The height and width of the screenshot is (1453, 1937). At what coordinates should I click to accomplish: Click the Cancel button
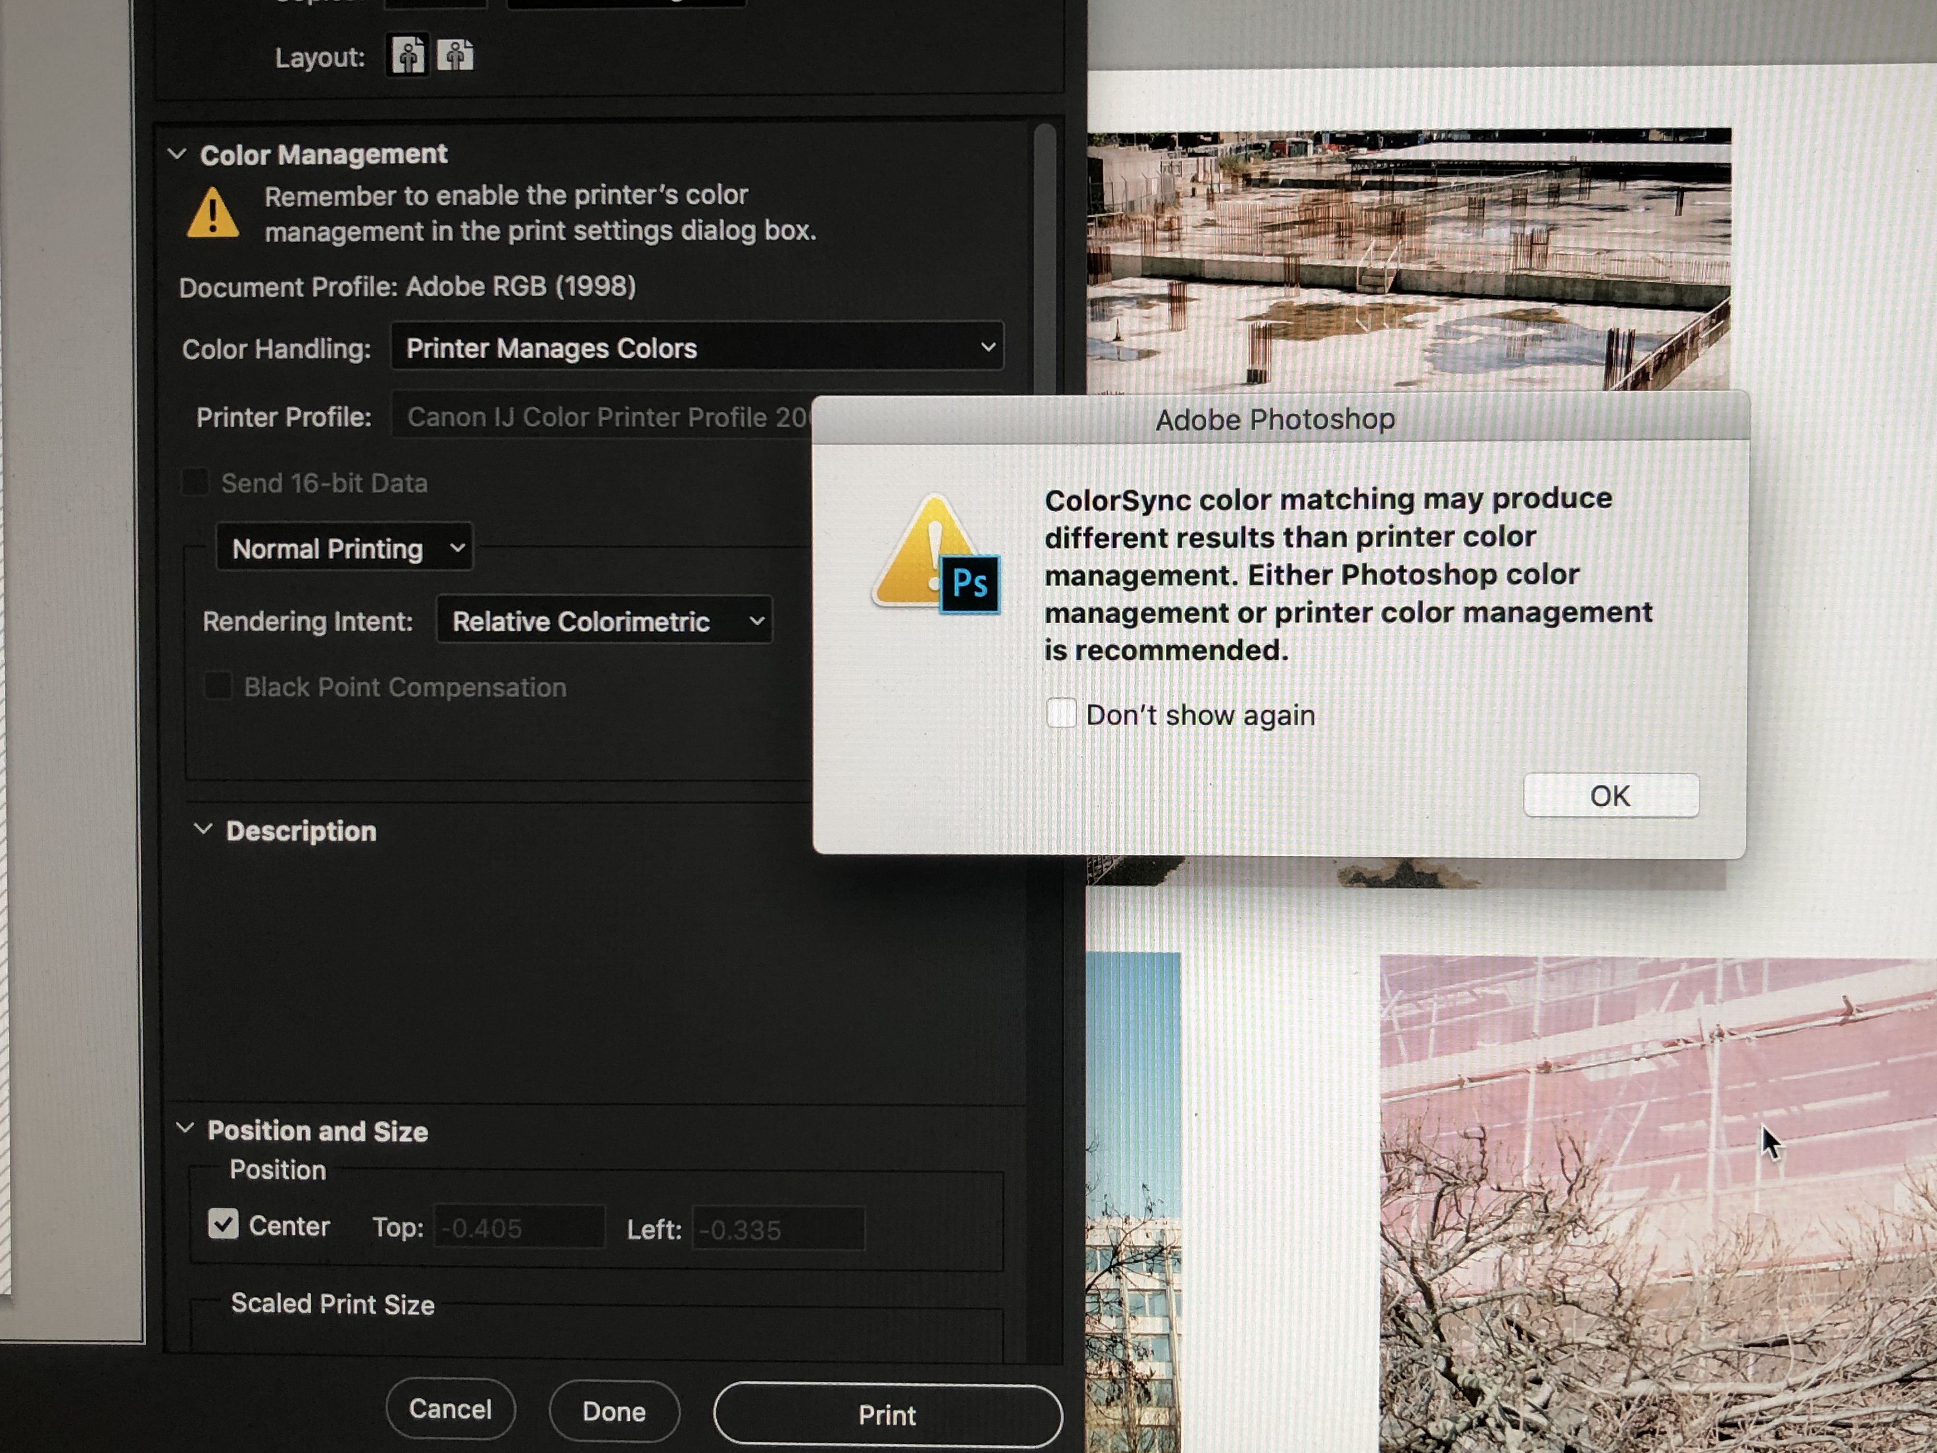tap(450, 1408)
